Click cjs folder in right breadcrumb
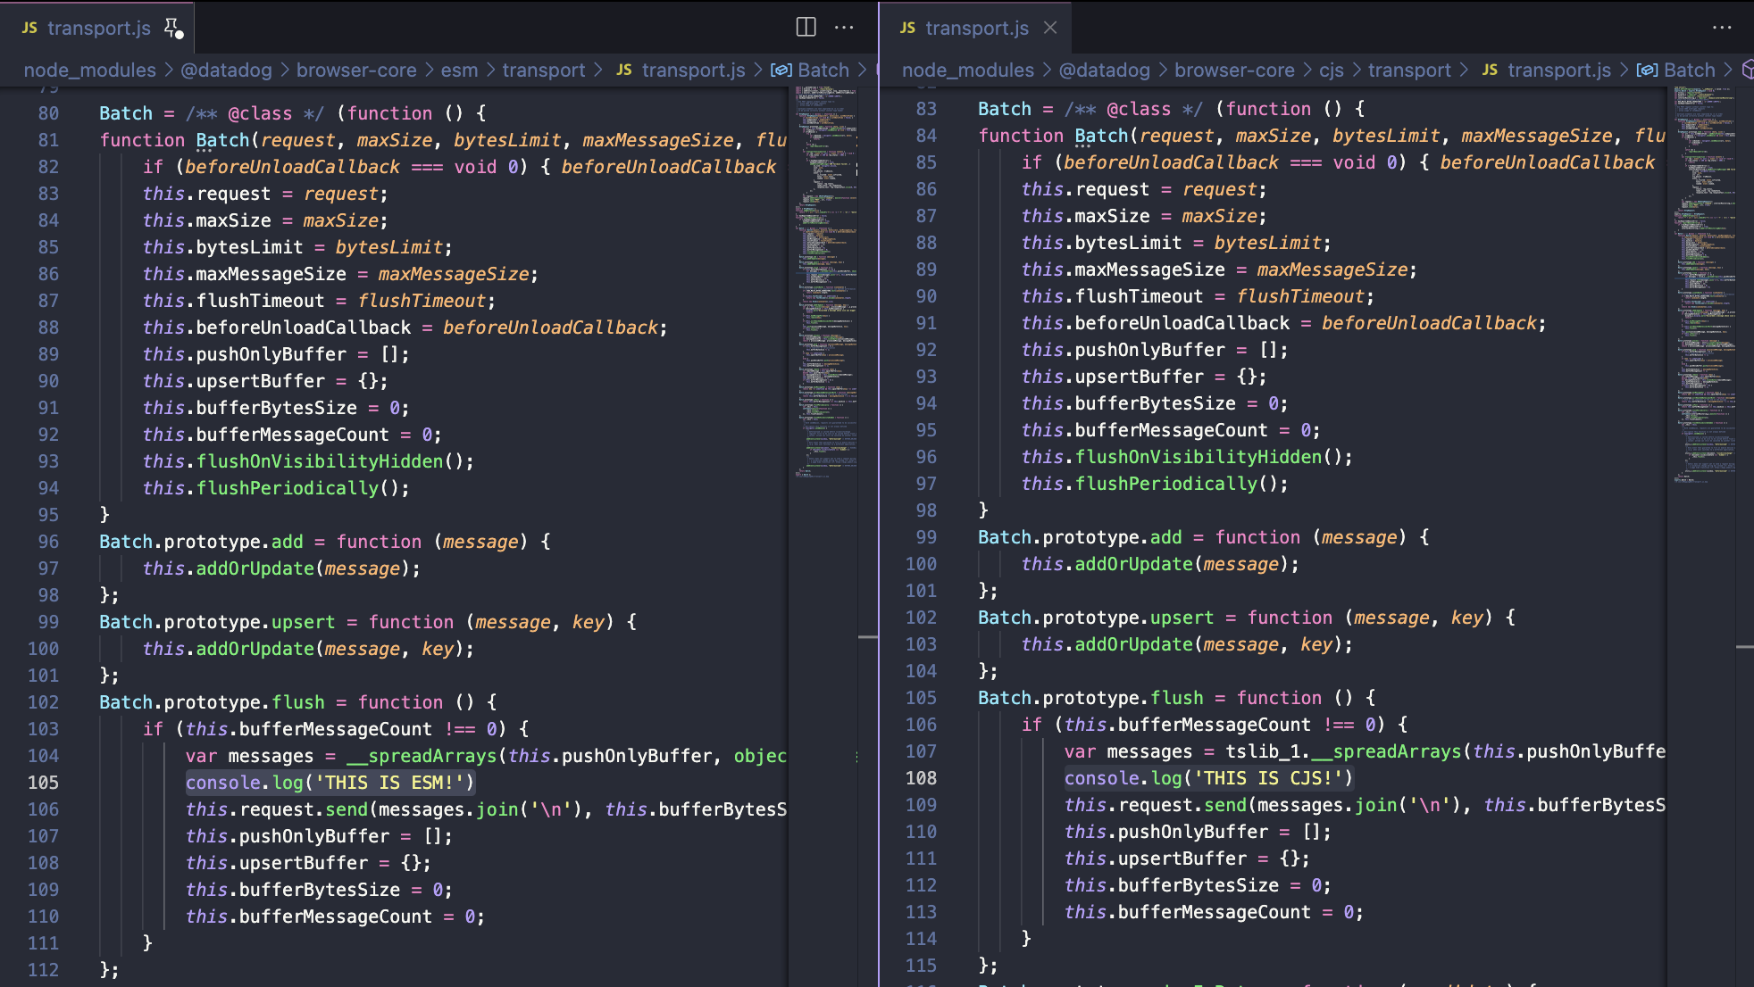The width and height of the screenshot is (1754, 987). tap(1331, 70)
